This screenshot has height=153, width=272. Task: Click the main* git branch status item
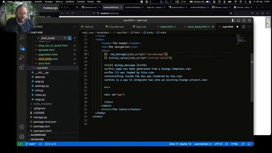pyautogui.click(x=31, y=144)
